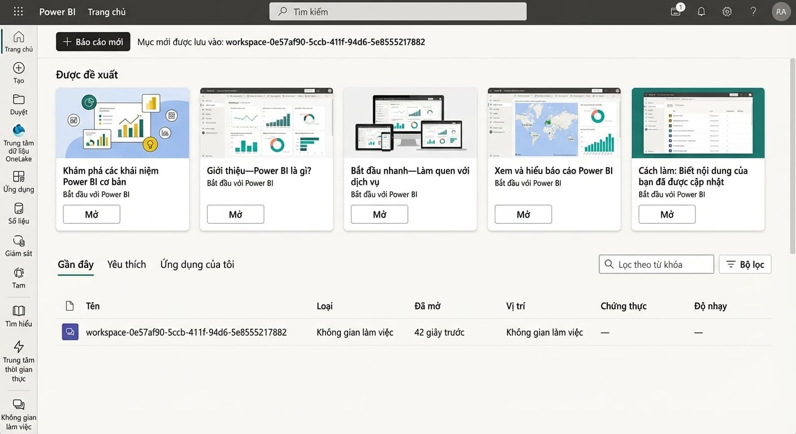
Task: Click the workspace row icon in the list
Action: (70, 332)
